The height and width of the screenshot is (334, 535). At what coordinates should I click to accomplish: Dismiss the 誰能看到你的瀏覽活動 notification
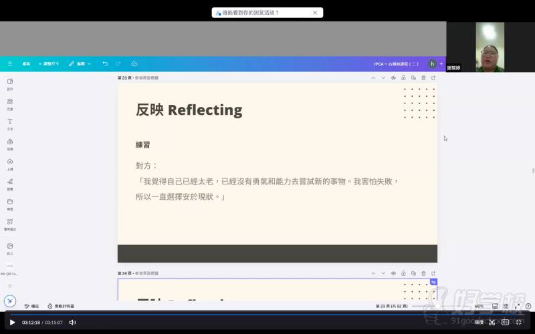point(315,13)
